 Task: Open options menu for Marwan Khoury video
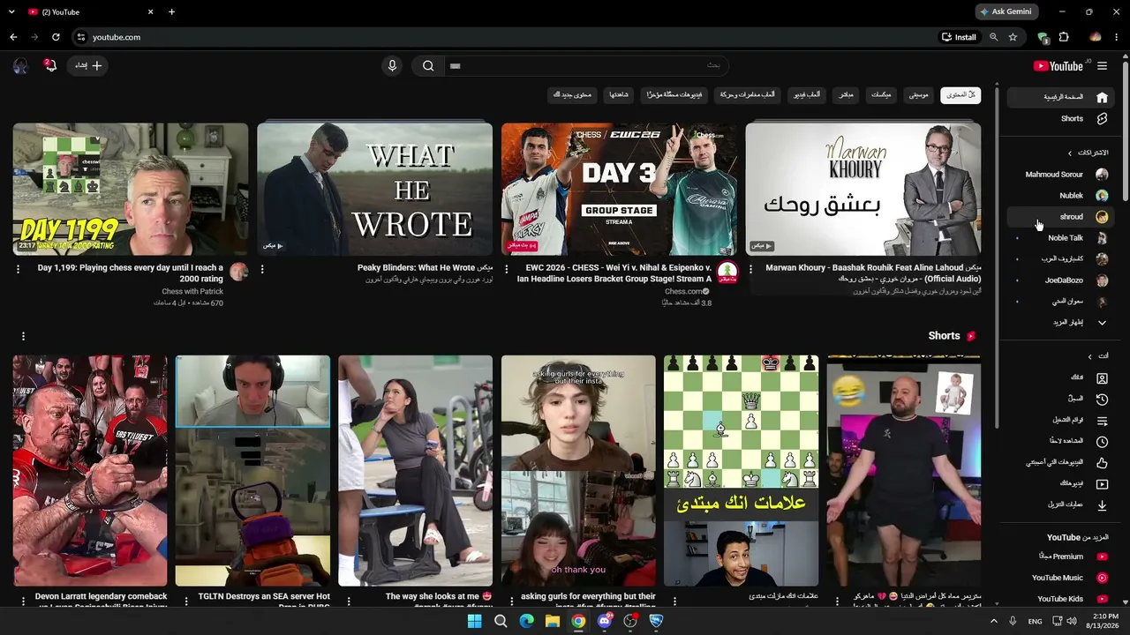[x=751, y=269]
